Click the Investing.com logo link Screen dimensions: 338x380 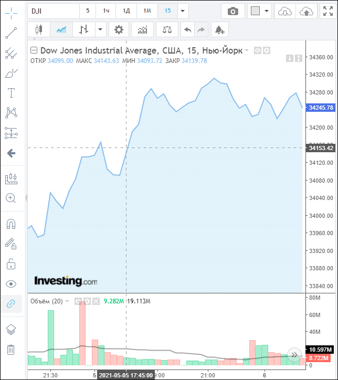click(66, 281)
